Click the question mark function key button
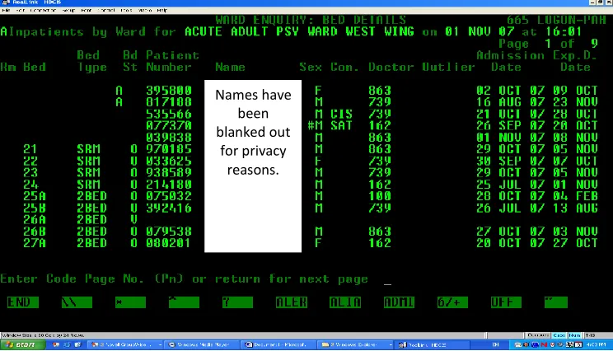613x351 pixels. 237,302
